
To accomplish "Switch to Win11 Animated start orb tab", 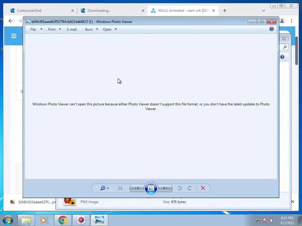I will (x=182, y=11).
